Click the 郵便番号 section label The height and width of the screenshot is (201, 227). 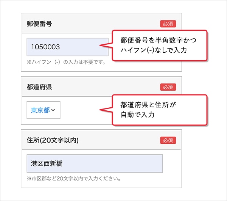coord(39,24)
